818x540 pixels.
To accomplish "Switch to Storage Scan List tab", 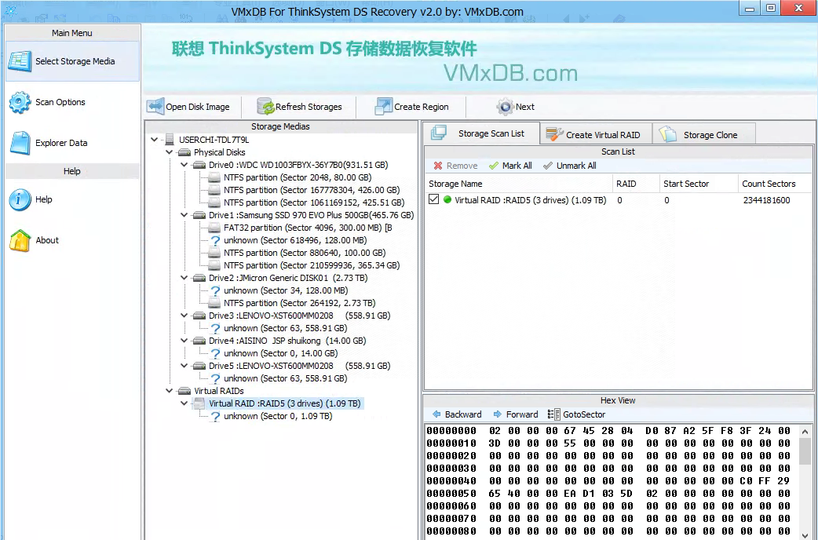I will (x=481, y=133).
